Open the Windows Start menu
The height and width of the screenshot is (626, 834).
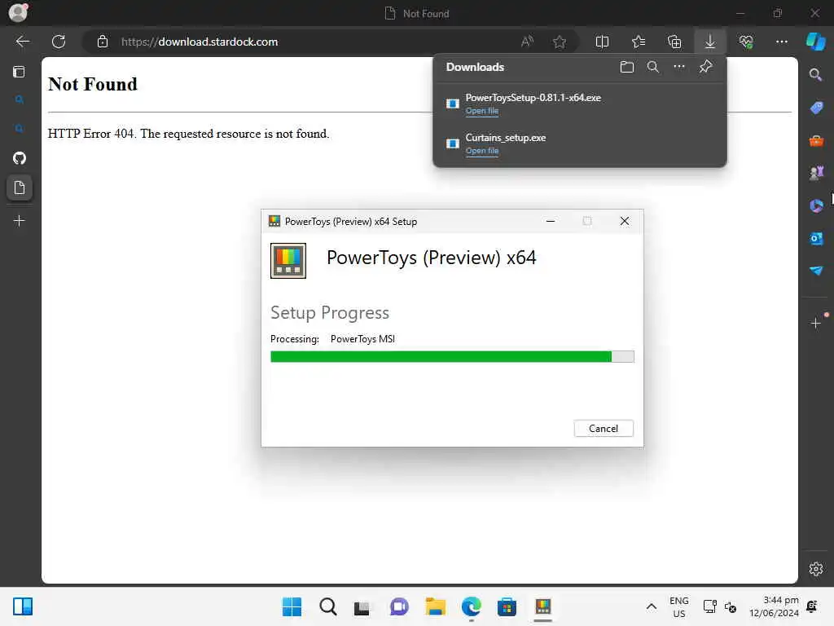(292, 606)
